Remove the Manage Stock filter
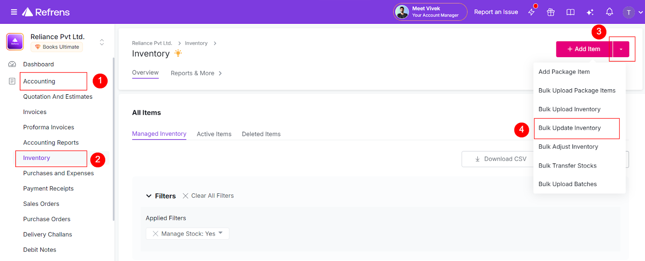The height and width of the screenshot is (261, 645). tap(155, 234)
